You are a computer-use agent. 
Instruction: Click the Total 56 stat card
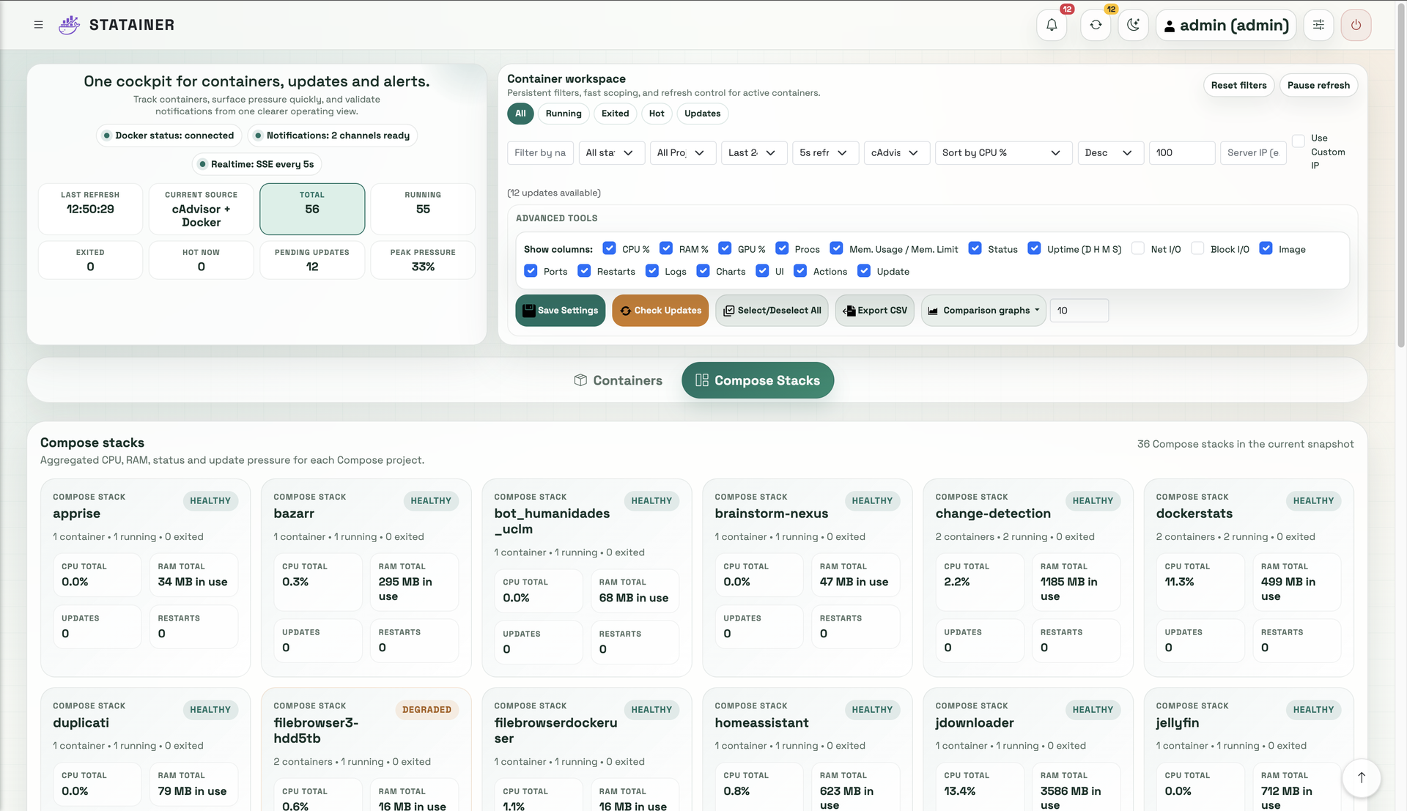312,209
